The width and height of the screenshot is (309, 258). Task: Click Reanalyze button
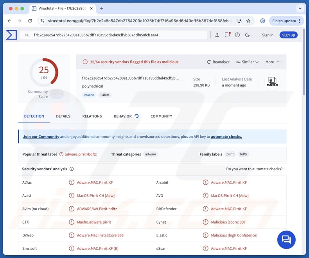click(218, 62)
